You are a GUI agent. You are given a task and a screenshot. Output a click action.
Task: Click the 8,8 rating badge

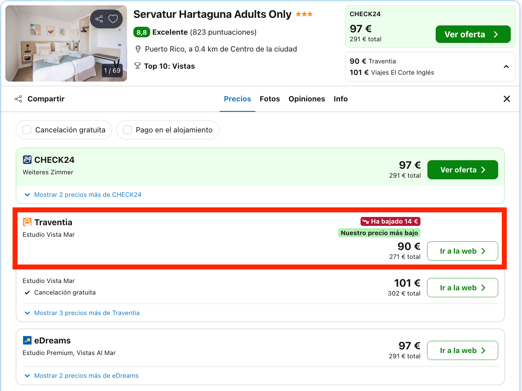[x=142, y=32]
